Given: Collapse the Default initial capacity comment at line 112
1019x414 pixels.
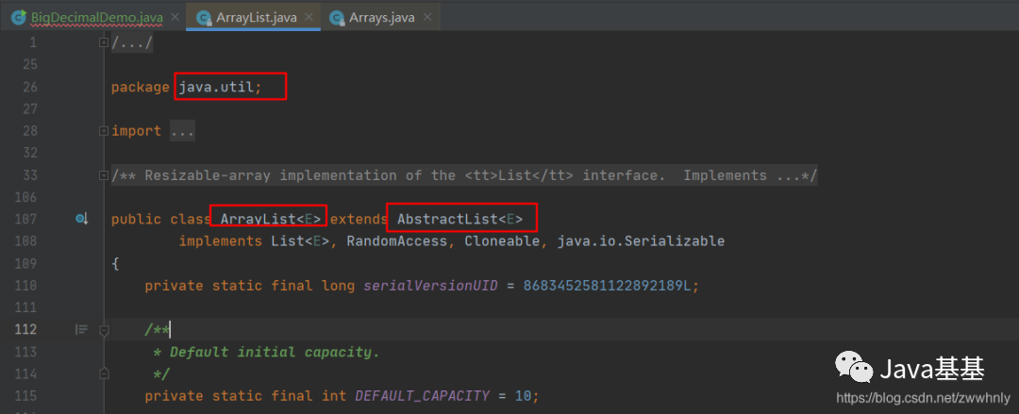Looking at the screenshot, I should pyautogui.click(x=104, y=330).
